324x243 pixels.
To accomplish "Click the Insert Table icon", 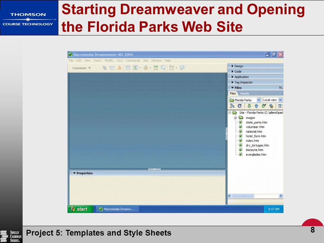I will 128,68.
